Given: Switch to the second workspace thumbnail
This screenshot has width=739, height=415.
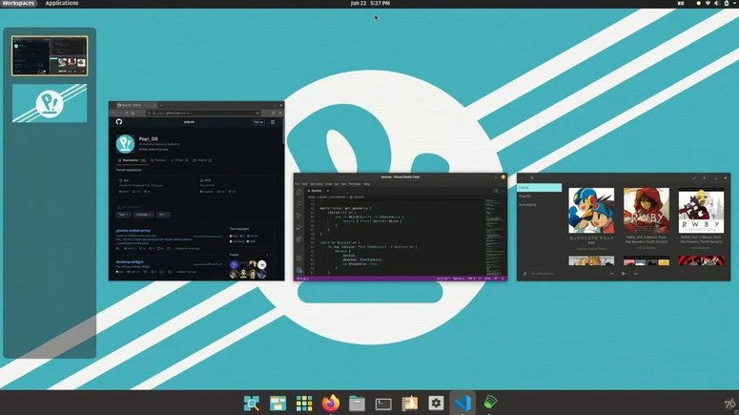Looking at the screenshot, I should [x=50, y=103].
